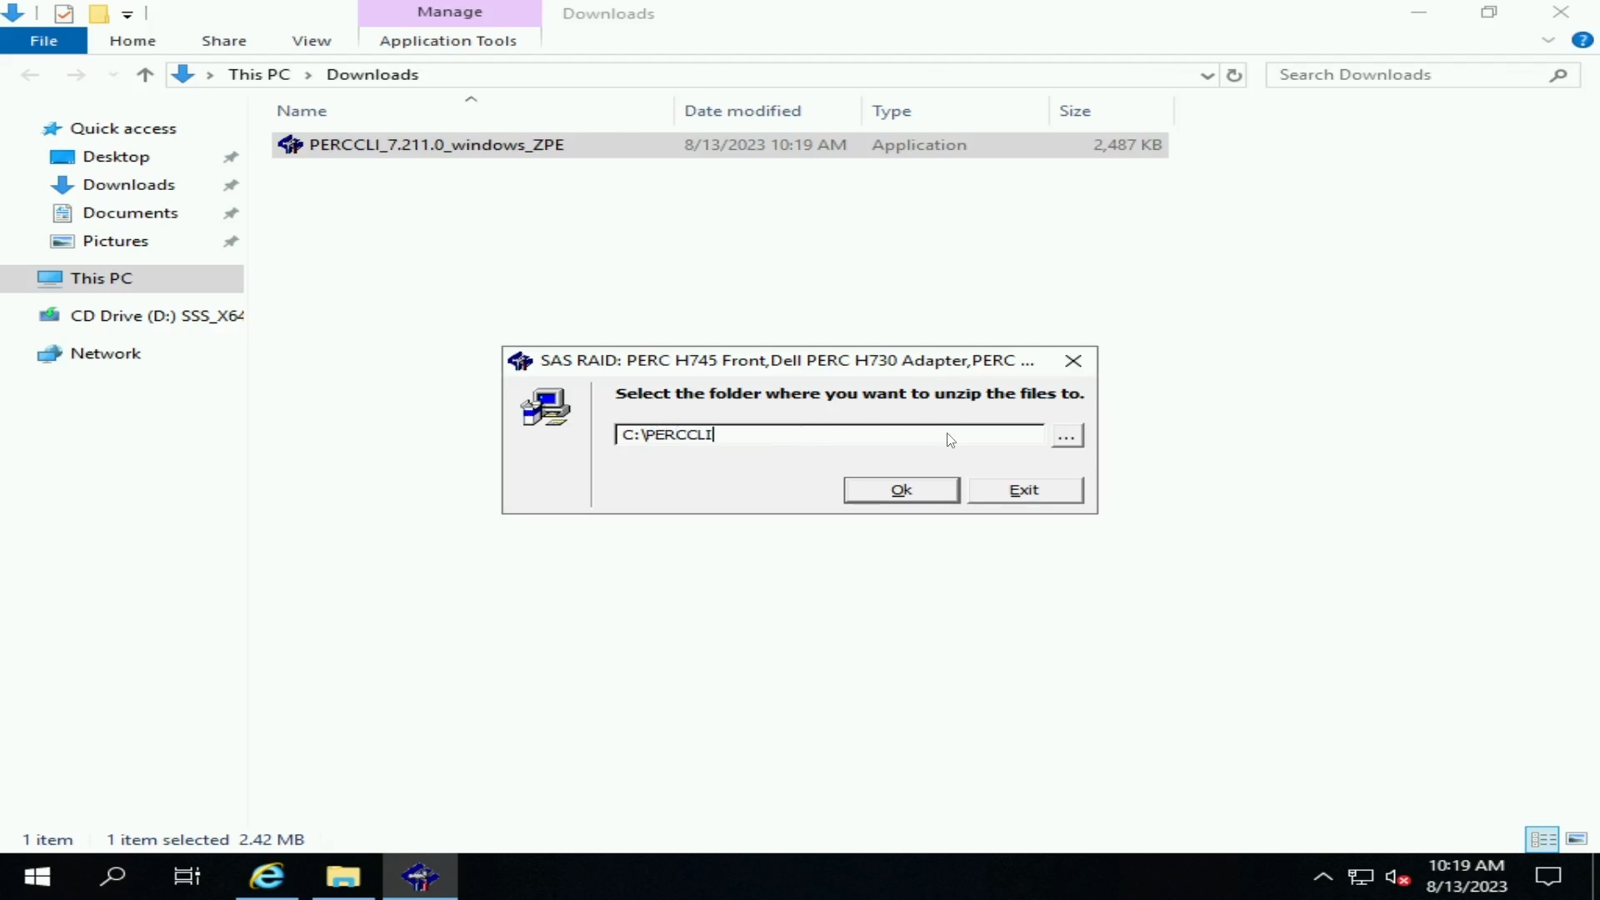
Task: Click the Quick access icon in sidebar
Action: (x=52, y=127)
